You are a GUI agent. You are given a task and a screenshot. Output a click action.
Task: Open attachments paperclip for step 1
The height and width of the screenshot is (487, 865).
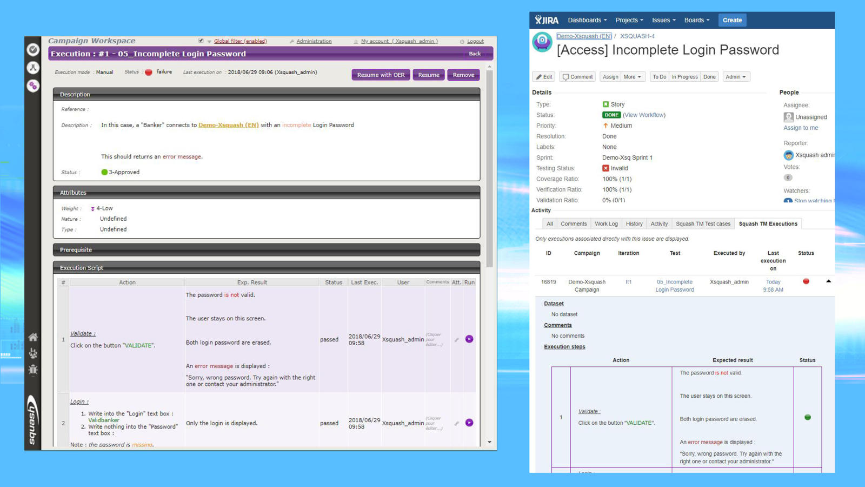click(457, 340)
